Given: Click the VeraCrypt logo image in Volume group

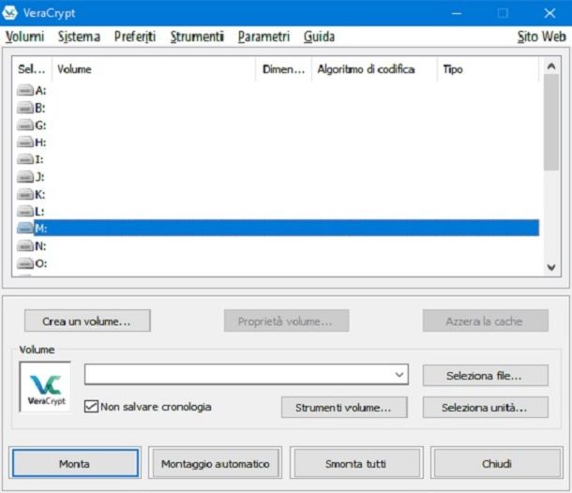Looking at the screenshot, I should pyautogui.click(x=45, y=387).
